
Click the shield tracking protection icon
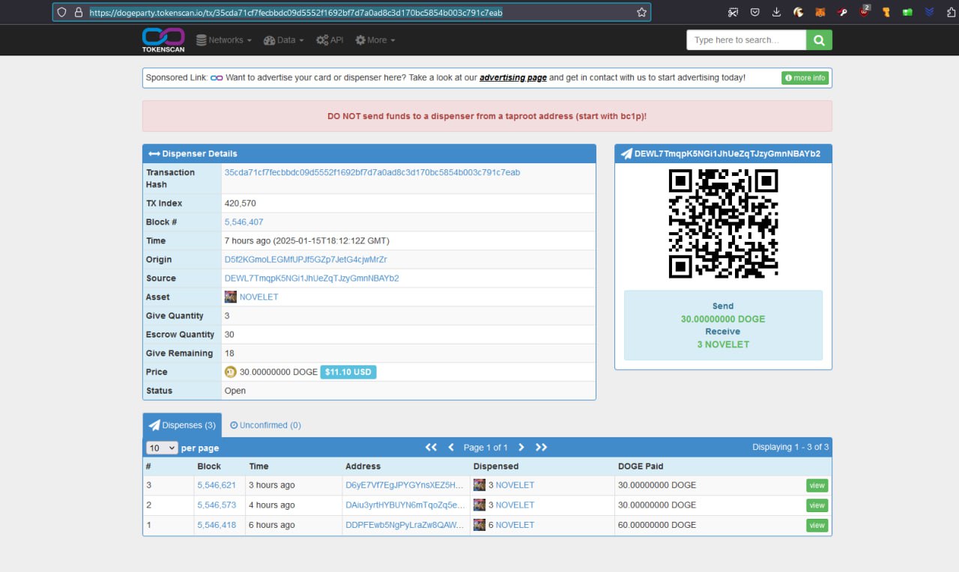click(62, 12)
